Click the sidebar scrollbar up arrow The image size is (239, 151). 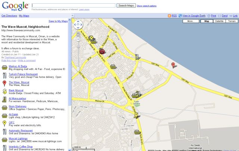pyautogui.click(x=69, y=20)
